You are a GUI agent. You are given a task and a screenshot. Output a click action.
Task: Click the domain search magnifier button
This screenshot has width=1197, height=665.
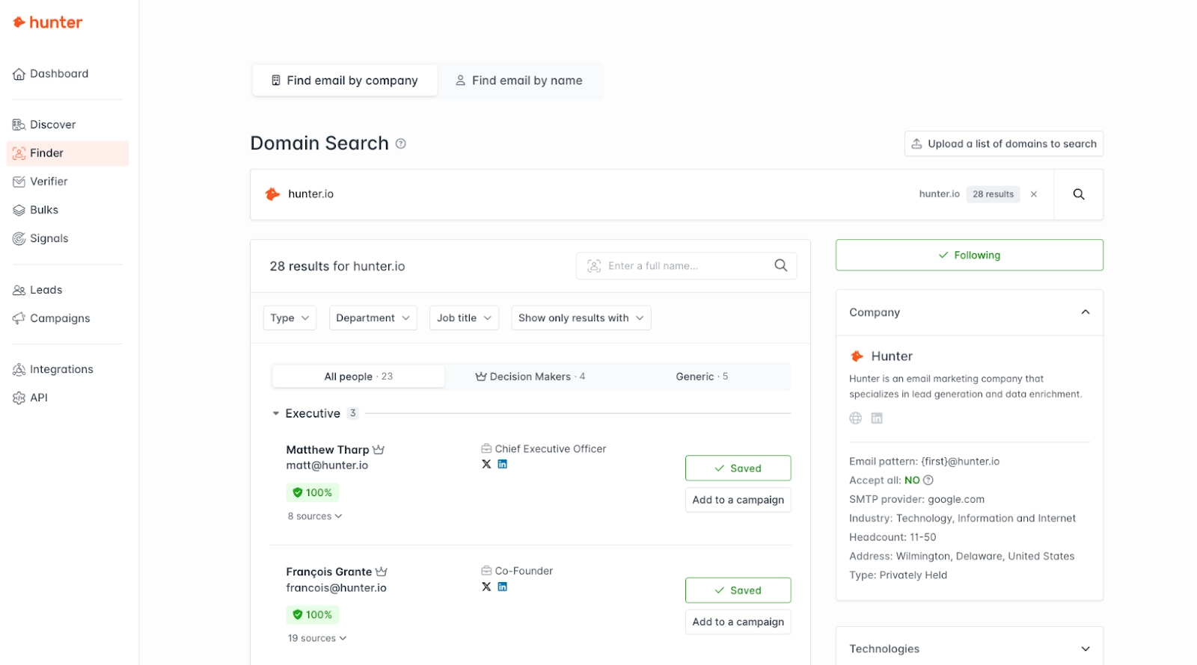tap(1078, 194)
